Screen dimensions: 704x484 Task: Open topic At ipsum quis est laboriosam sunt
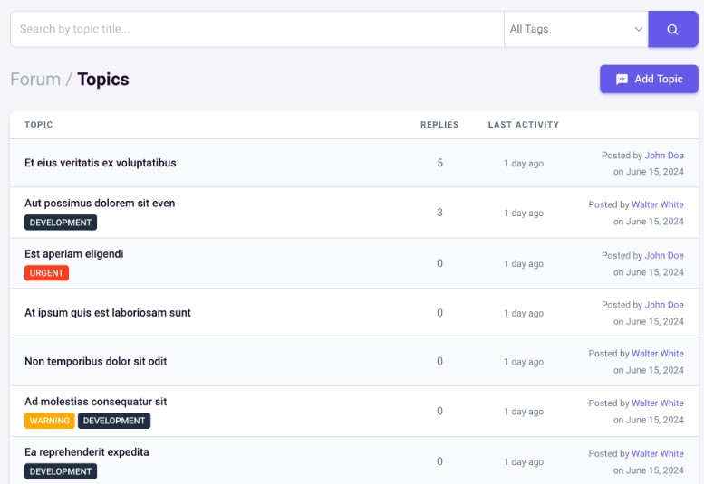108,313
